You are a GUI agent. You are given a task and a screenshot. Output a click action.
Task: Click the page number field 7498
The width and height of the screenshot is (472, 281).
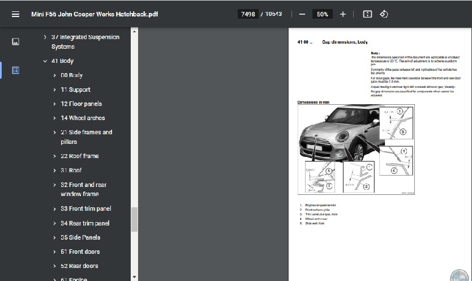[248, 14]
